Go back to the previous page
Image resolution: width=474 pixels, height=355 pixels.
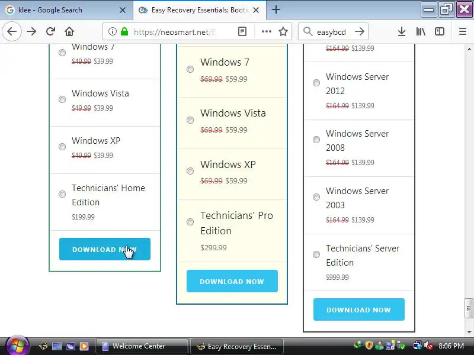12,31
